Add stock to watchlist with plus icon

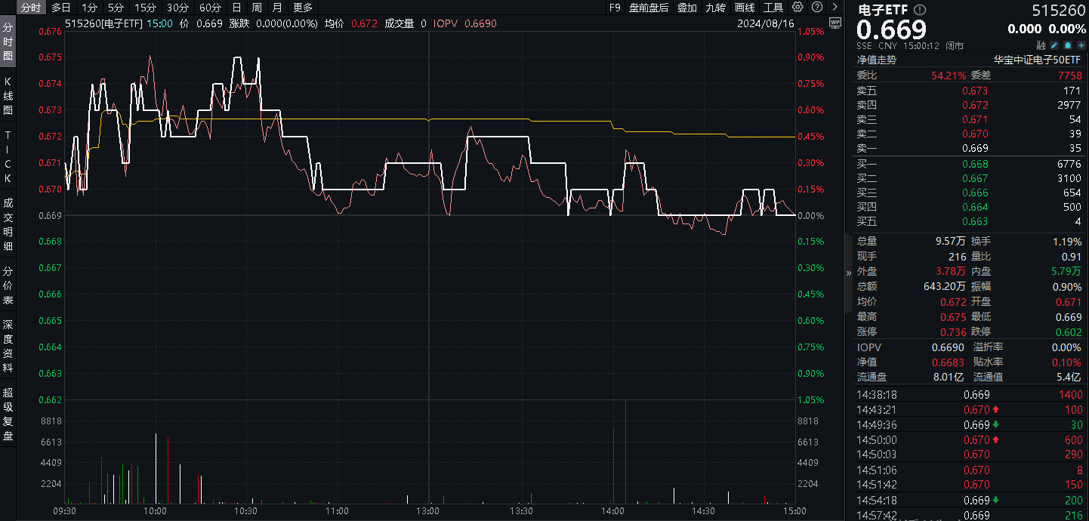(1080, 45)
